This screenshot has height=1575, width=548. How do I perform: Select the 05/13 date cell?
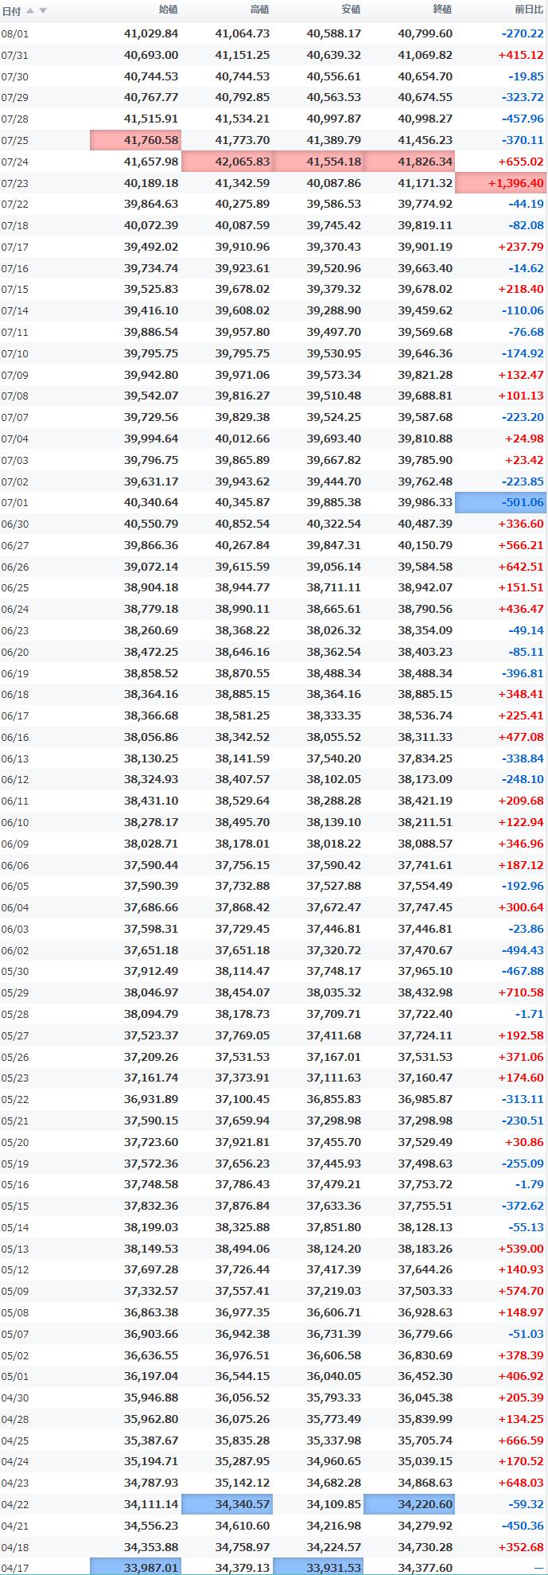point(14,1249)
